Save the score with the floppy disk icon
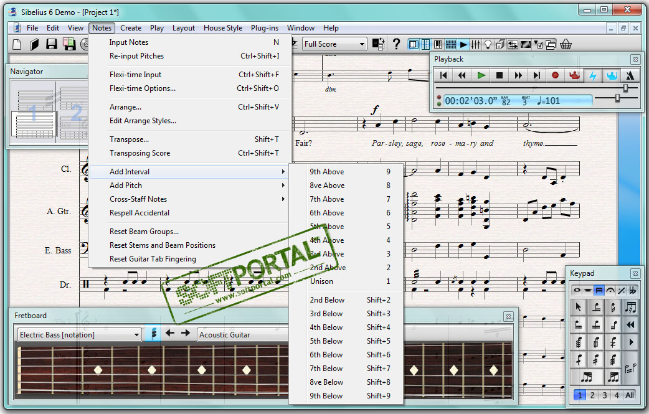Image resolution: width=649 pixels, height=414 pixels. 51,44
